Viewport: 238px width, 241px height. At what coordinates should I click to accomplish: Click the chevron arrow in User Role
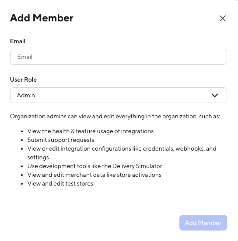coord(215,95)
